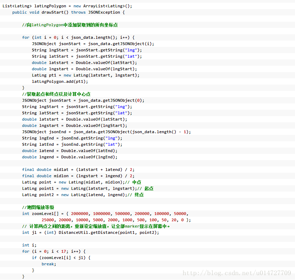Click the line 'int jl = (int) DistanceUtil.getDistance(point1, point2);'
This screenshot has height=280, width=295.
pos(91,233)
